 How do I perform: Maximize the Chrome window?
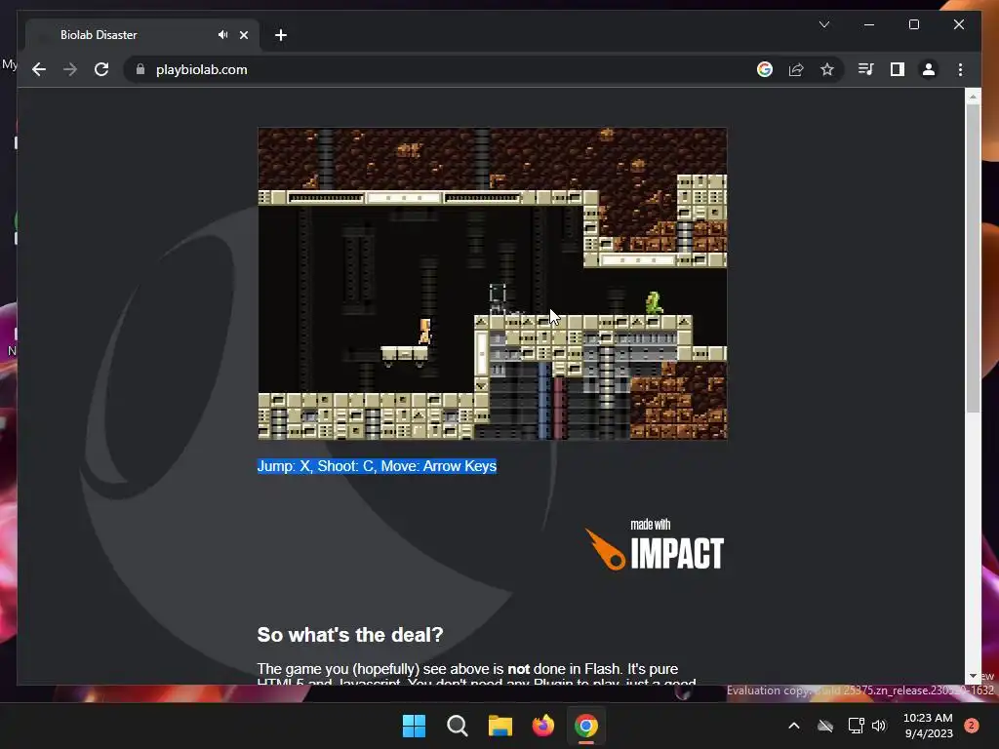(x=913, y=24)
